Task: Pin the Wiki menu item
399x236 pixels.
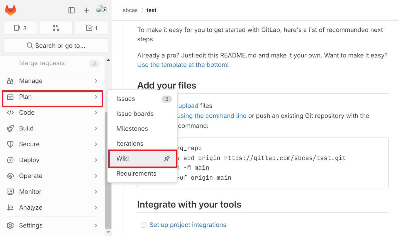Action: coord(167,159)
